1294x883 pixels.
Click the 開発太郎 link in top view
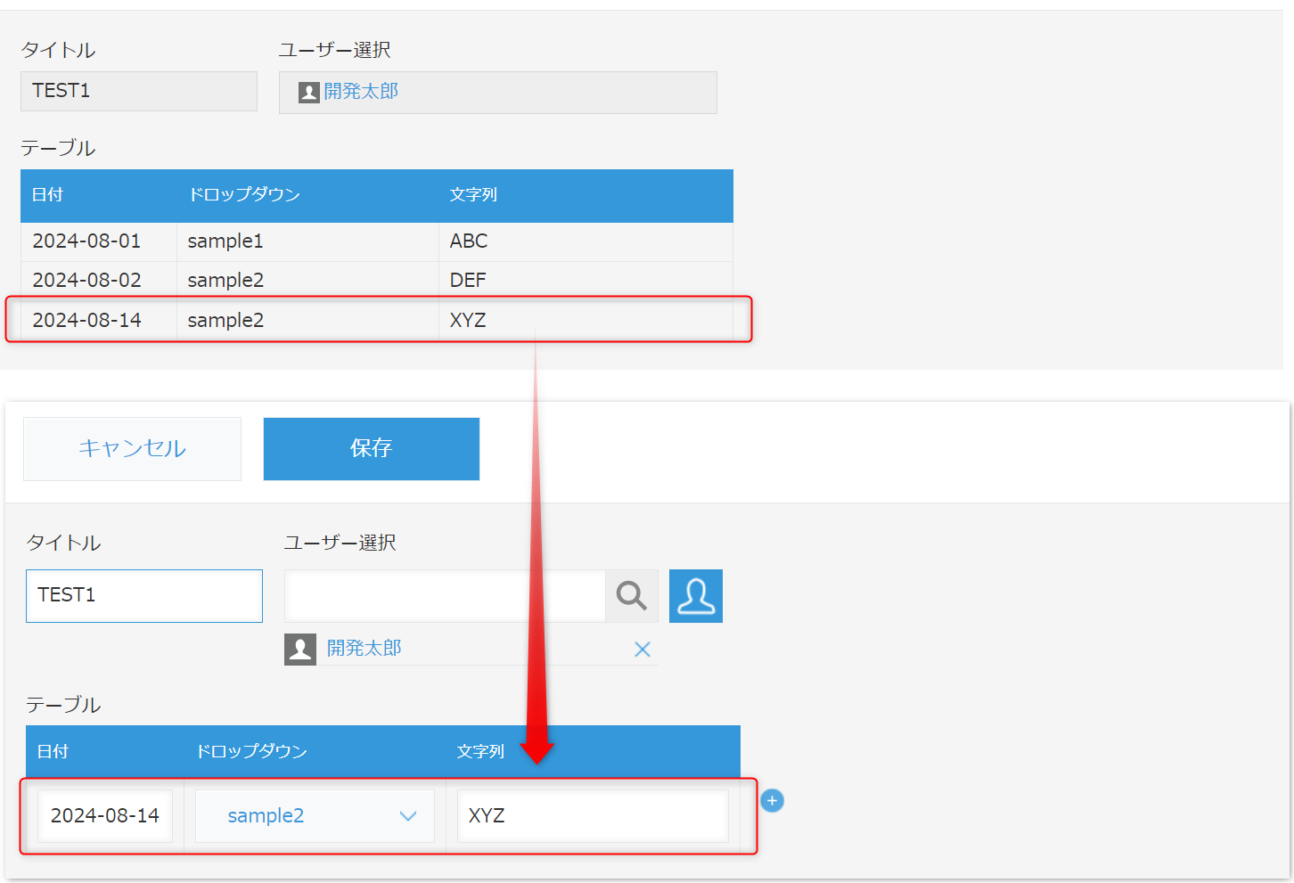point(361,91)
